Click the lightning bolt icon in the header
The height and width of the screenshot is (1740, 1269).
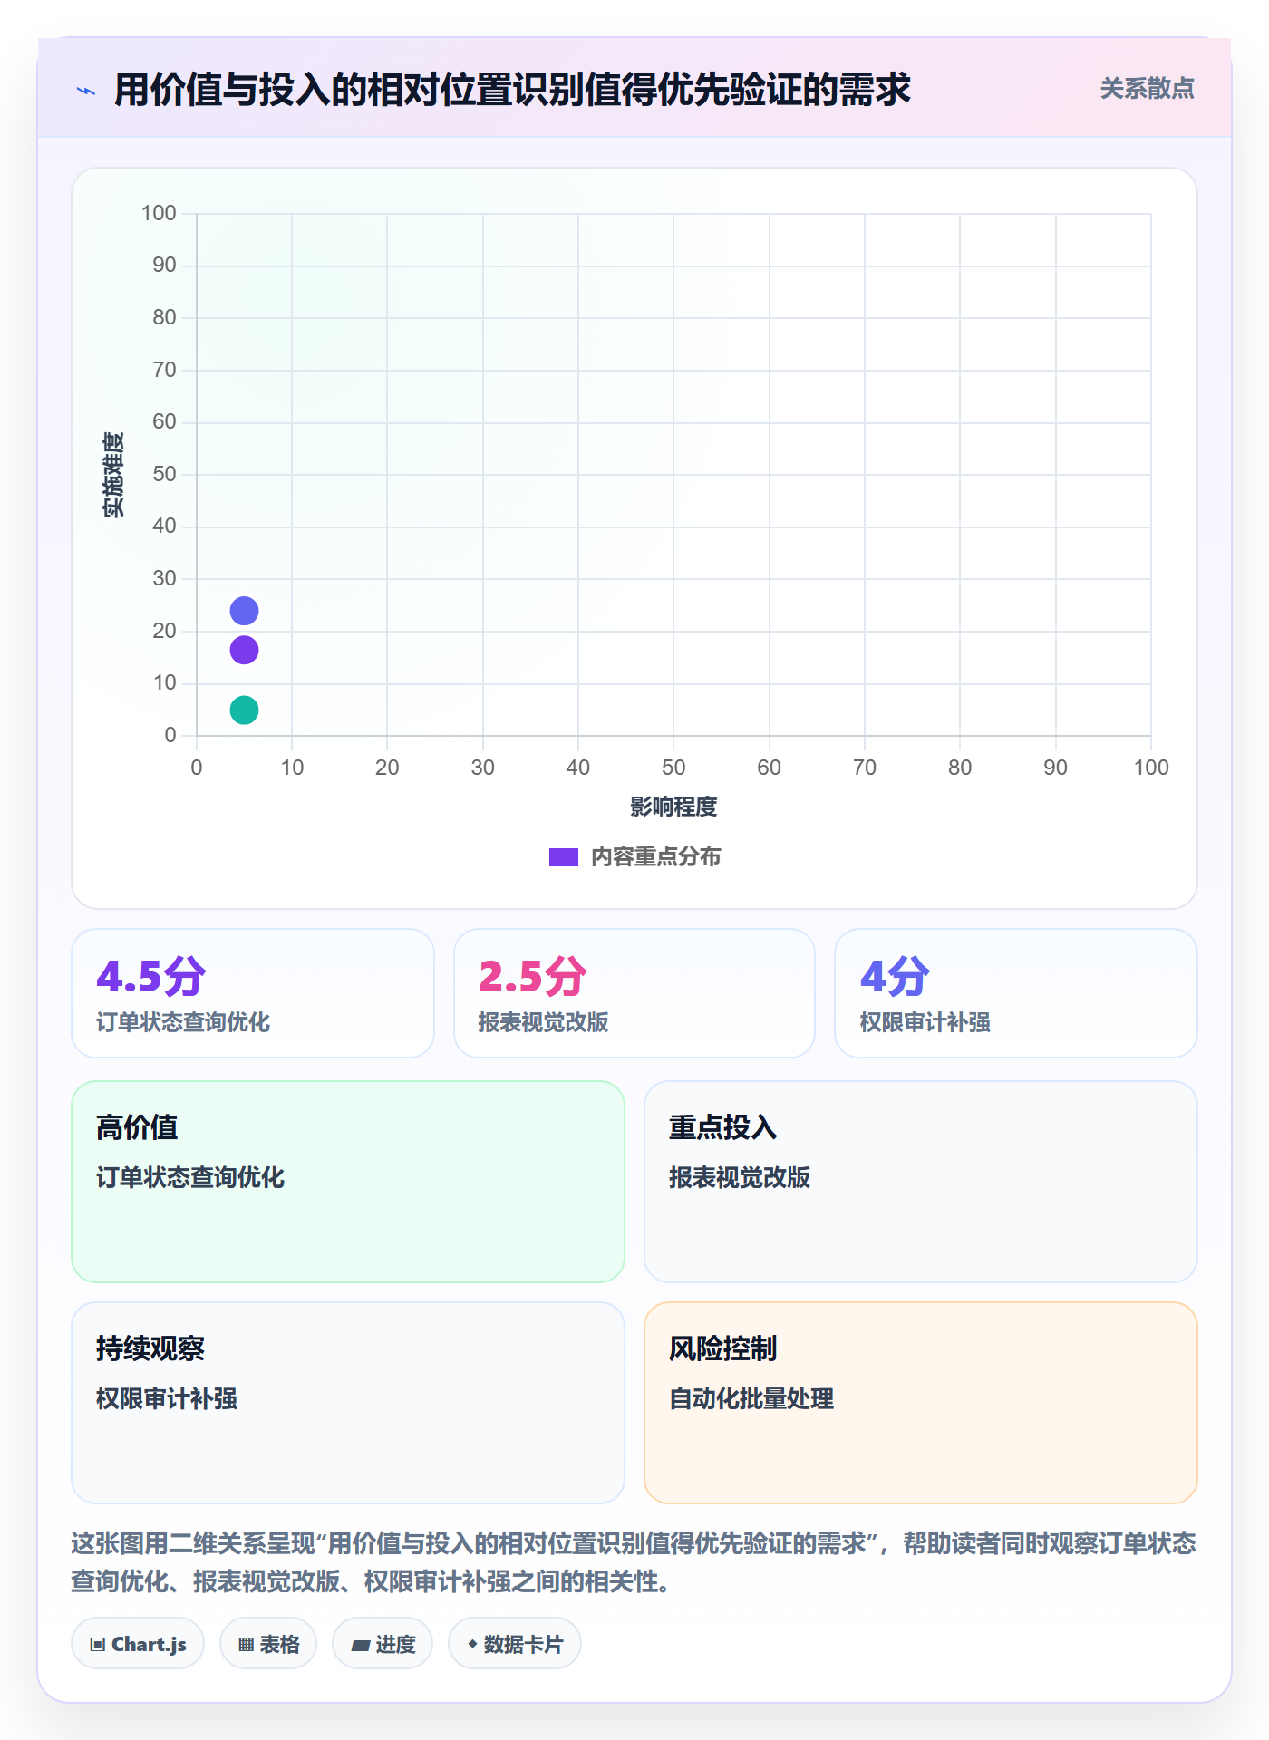click(x=86, y=91)
